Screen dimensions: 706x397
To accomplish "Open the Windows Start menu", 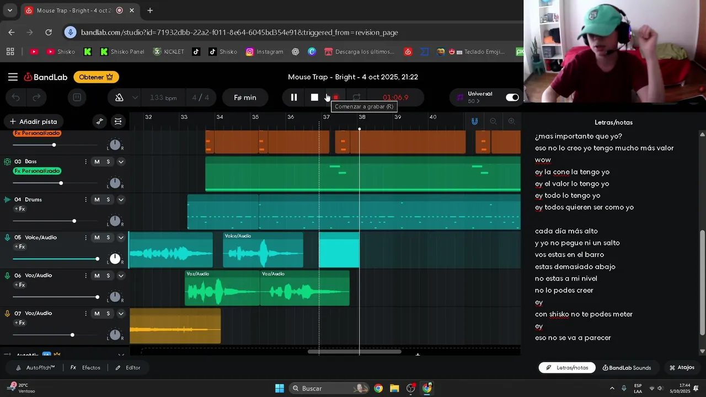I will click(280, 388).
